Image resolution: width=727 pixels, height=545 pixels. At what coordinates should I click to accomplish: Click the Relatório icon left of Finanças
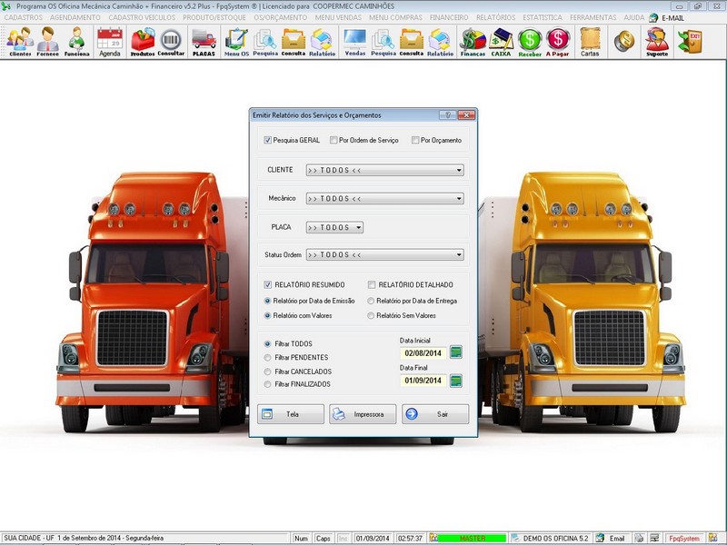click(440, 42)
